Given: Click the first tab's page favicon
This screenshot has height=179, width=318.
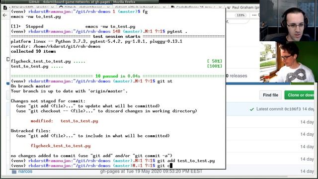Looking at the screenshot, I should coord(5,7).
